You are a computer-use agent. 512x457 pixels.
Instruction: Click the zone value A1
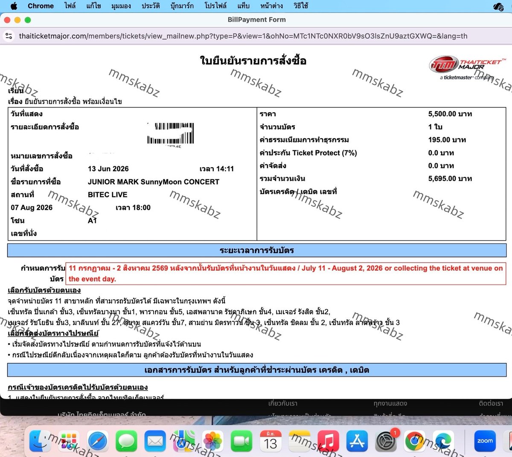coord(93,220)
